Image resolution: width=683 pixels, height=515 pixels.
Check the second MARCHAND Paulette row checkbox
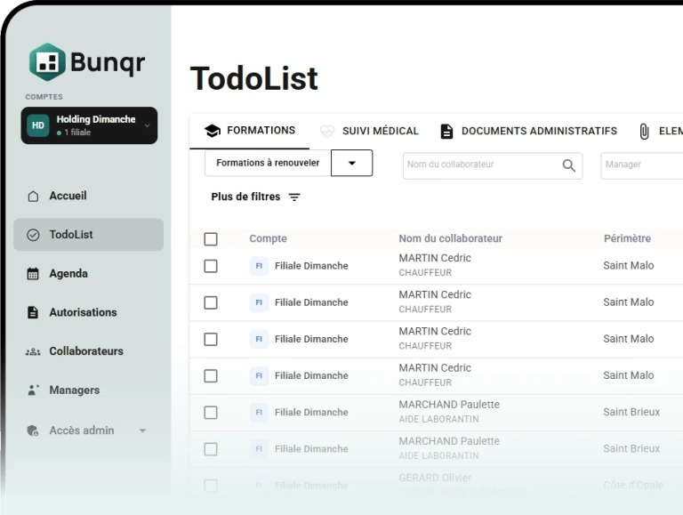pos(211,449)
